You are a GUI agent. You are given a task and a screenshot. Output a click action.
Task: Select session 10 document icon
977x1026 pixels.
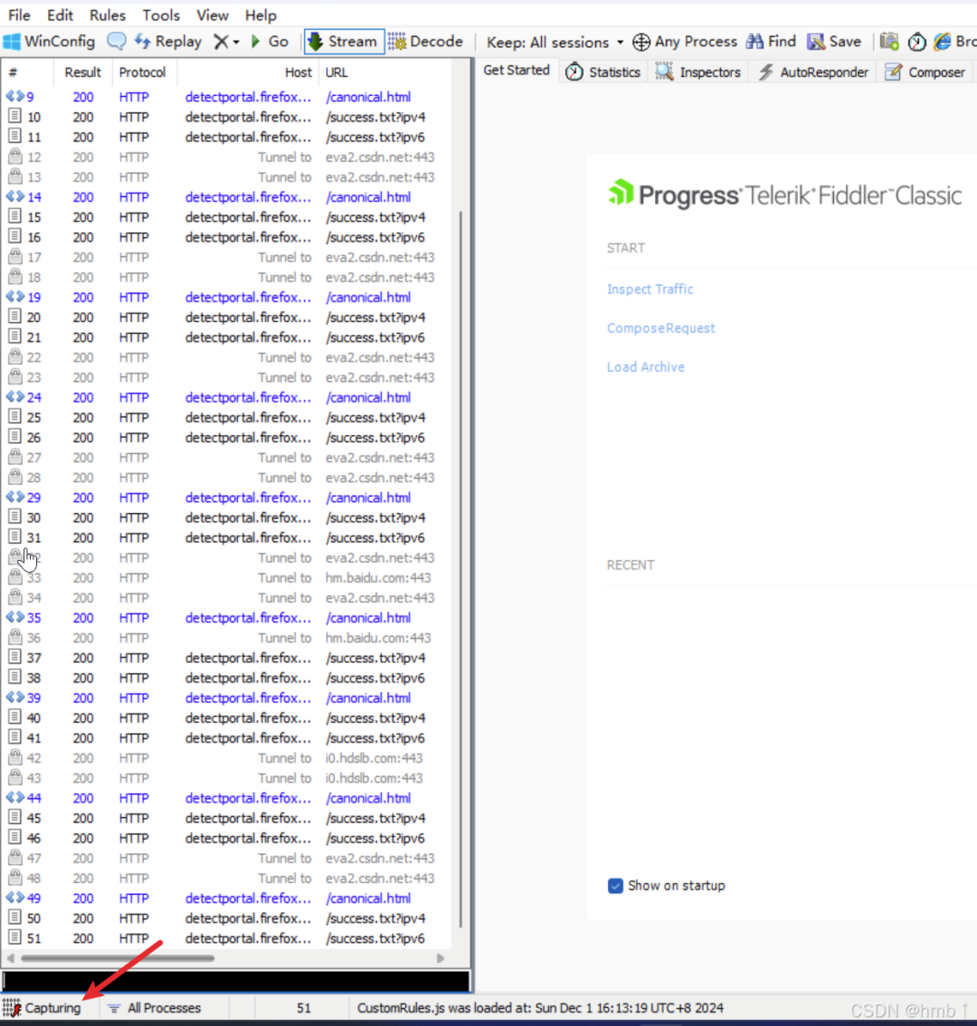point(14,117)
